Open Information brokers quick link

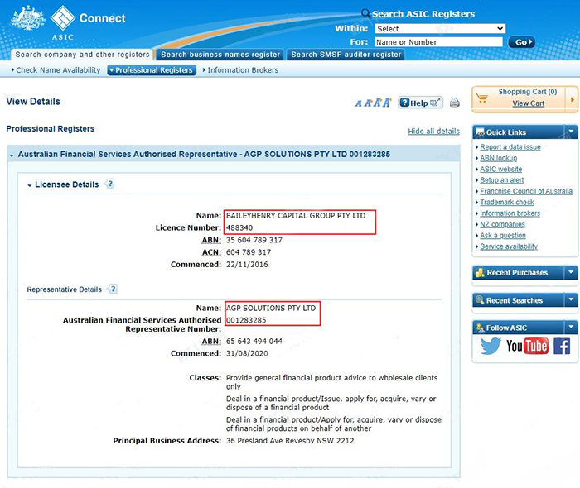tap(510, 213)
